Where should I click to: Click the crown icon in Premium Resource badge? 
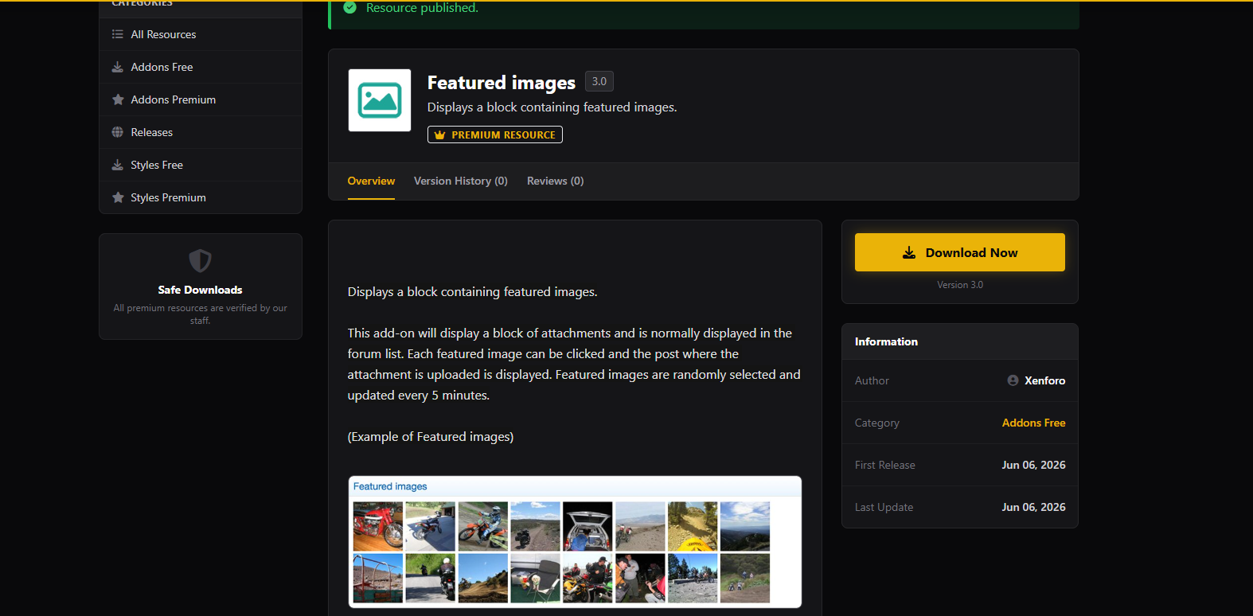(x=439, y=135)
